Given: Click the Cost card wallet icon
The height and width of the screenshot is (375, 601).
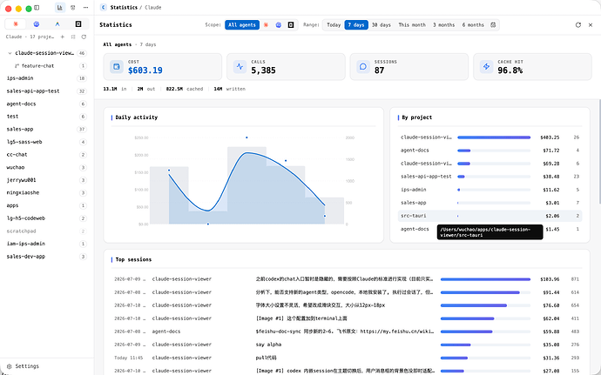Looking at the screenshot, I should tap(117, 67).
